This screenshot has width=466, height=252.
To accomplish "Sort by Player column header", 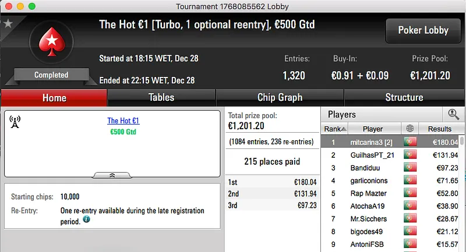I will pyautogui.click(x=373, y=129).
